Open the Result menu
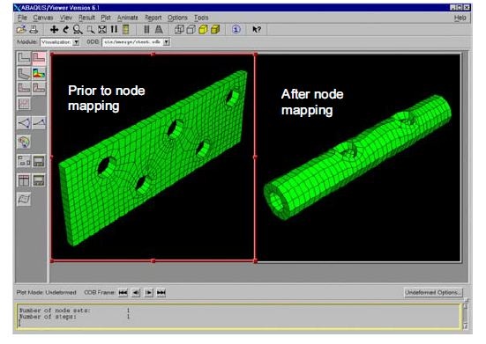 tap(86, 18)
